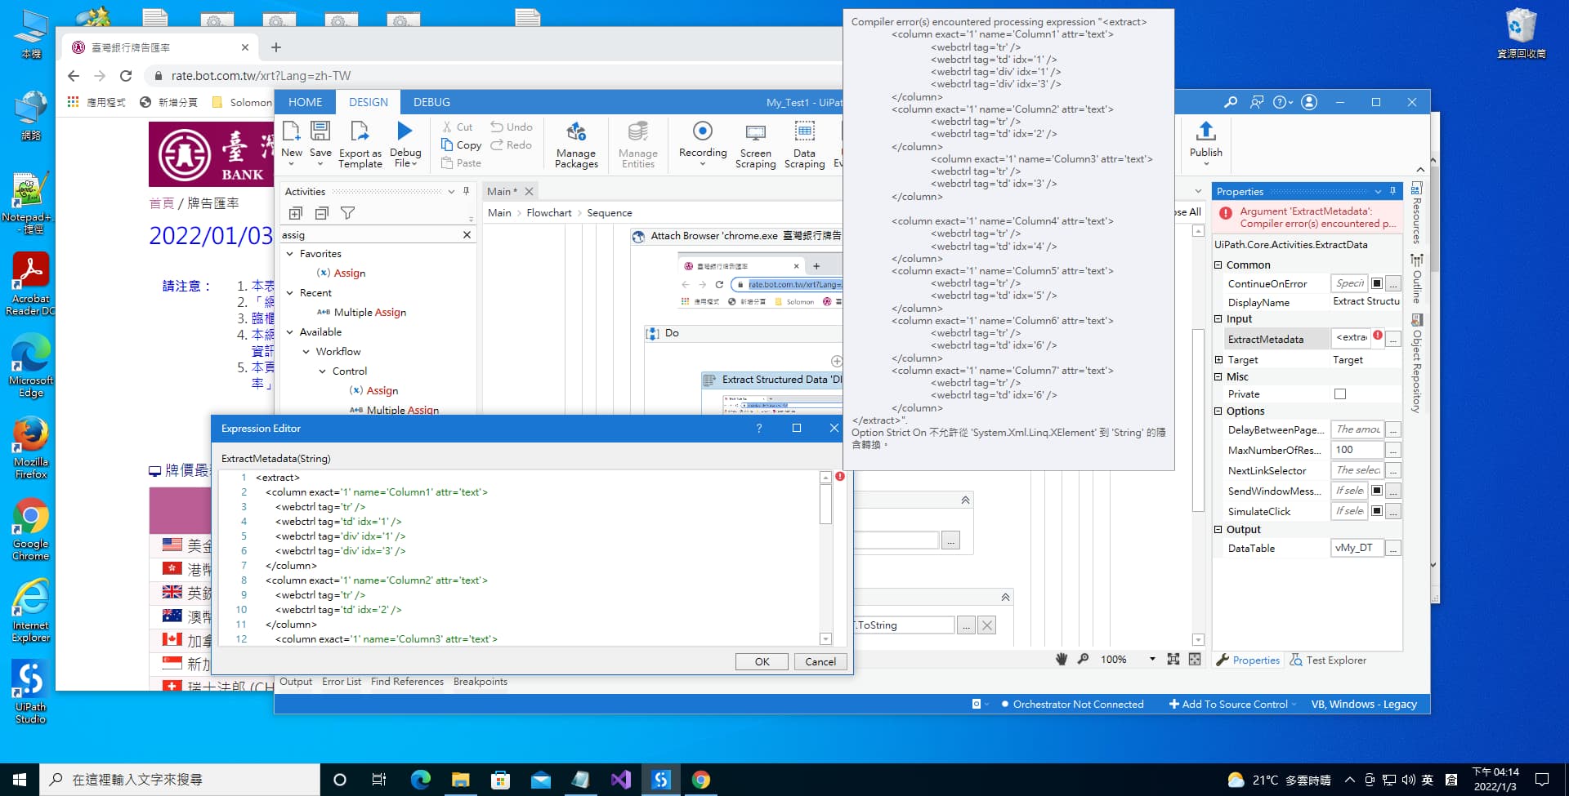Switch to the DEBUG ribbon tab
1569x796 pixels.
(431, 102)
